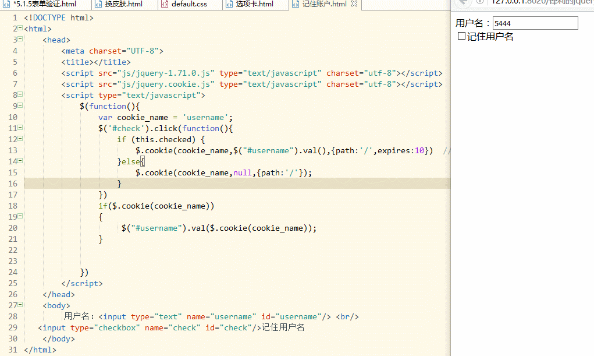The image size is (594, 356).
Task: Click the </body> closing tag on line 30
Action: 59,339
